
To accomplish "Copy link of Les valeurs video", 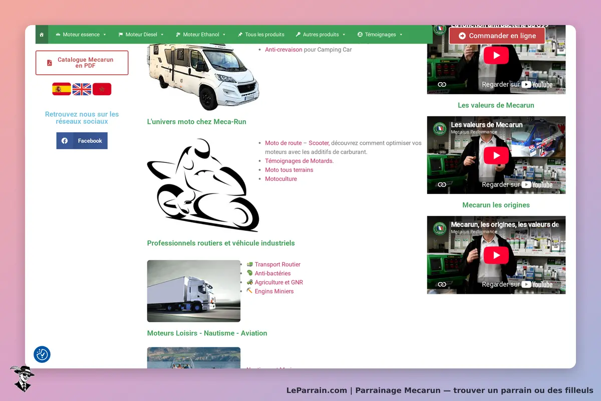I will (x=442, y=184).
